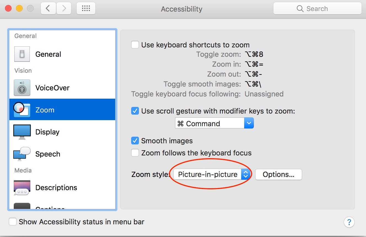The image size is (366, 237).
Task: Select the Speech bubble icon
Action: (22, 154)
